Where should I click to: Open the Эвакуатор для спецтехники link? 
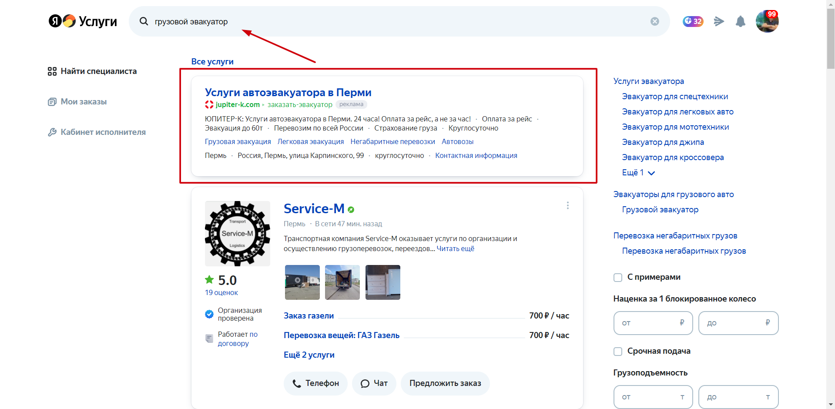[x=675, y=97]
